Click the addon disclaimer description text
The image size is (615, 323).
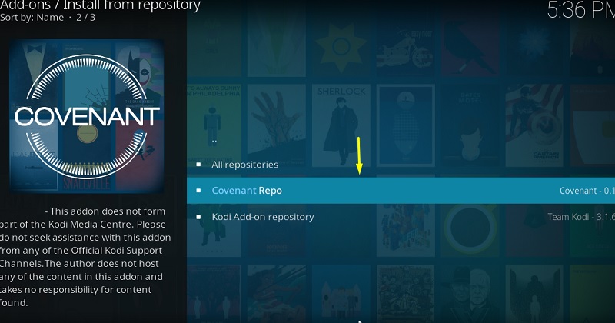pos(85,257)
